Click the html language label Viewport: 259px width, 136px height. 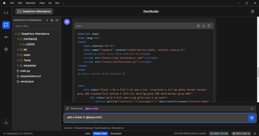pyautogui.click(x=79, y=26)
